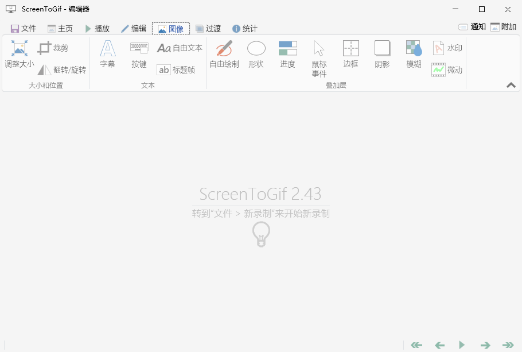The height and width of the screenshot is (352, 522).
Task: Select the 翻转/旋转 (Flip/Rotate) tool
Action: point(62,70)
